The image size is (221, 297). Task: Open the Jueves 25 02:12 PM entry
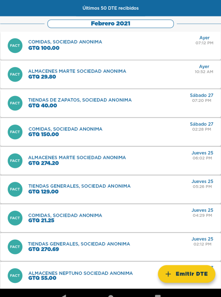pos(110,247)
